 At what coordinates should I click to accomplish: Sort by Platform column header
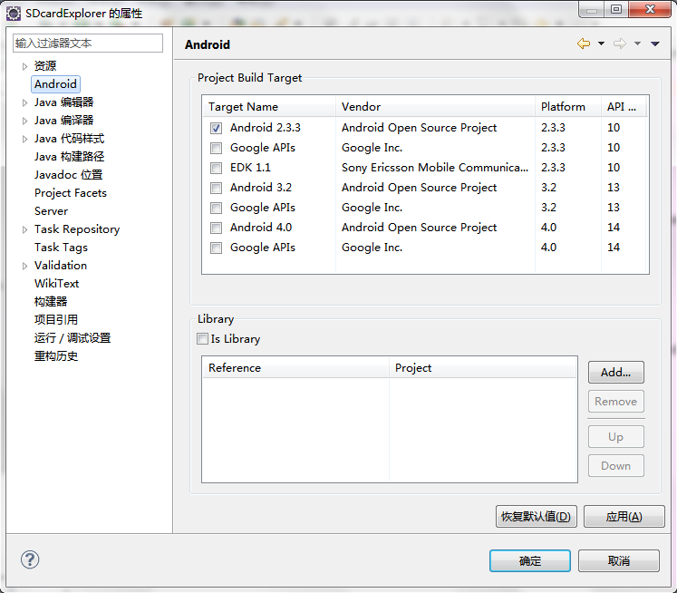point(568,107)
